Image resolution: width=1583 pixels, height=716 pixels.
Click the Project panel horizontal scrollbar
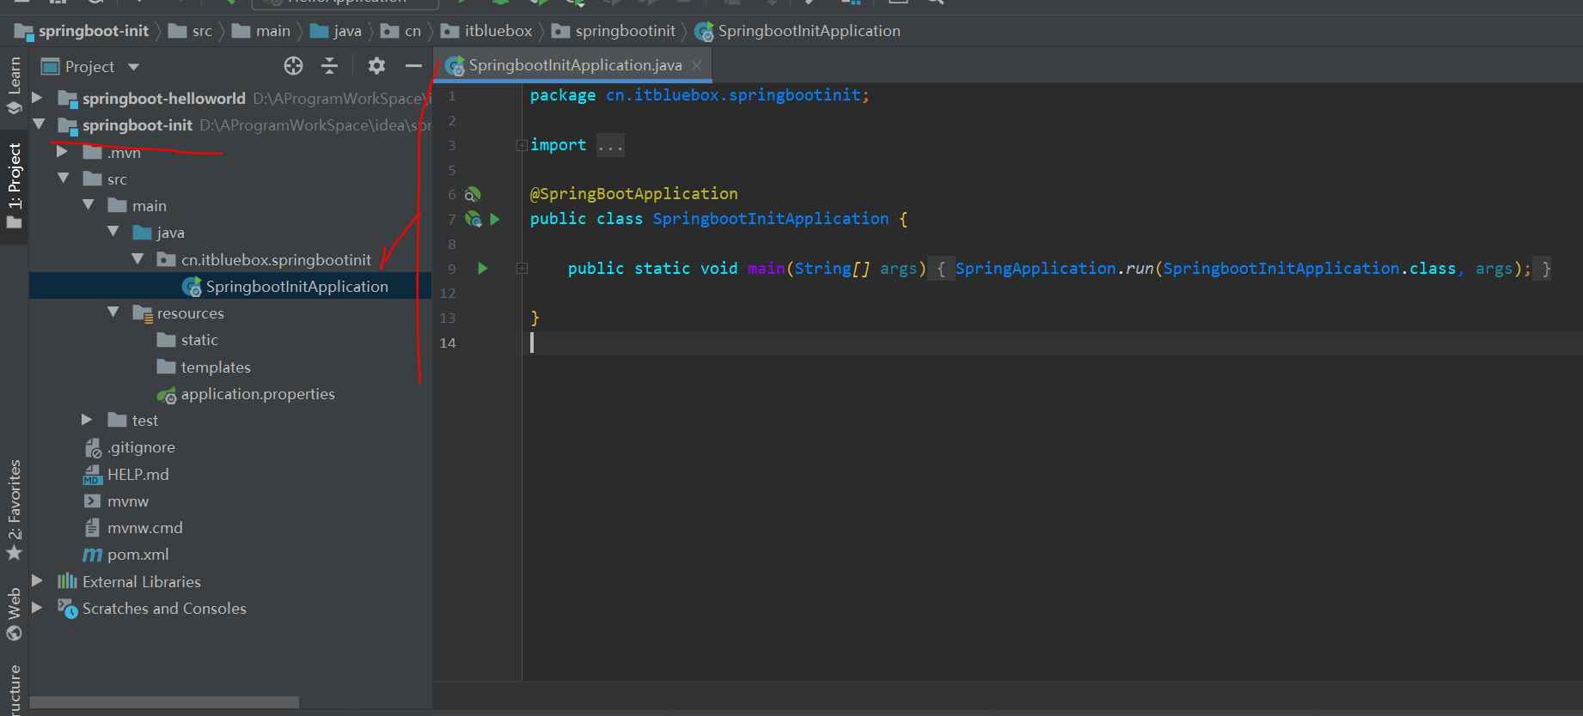[164, 702]
